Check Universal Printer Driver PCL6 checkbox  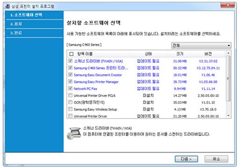click(x=70, y=95)
